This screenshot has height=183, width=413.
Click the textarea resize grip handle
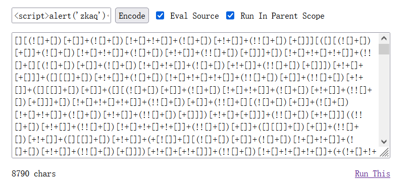point(385,152)
